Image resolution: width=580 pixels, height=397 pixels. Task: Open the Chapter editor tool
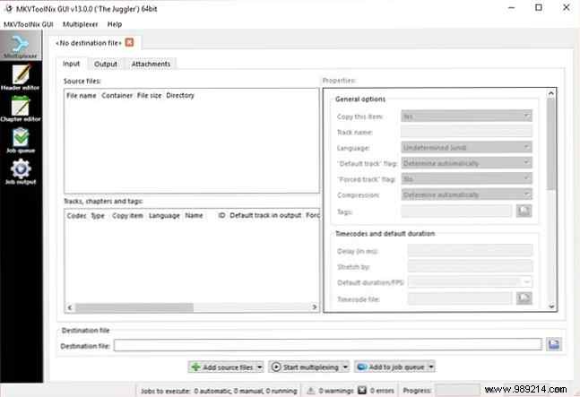click(21, 108)
